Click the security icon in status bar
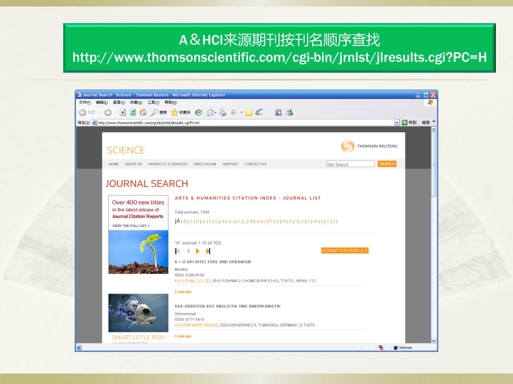513x384 pixels. click(x=381, y=347)
